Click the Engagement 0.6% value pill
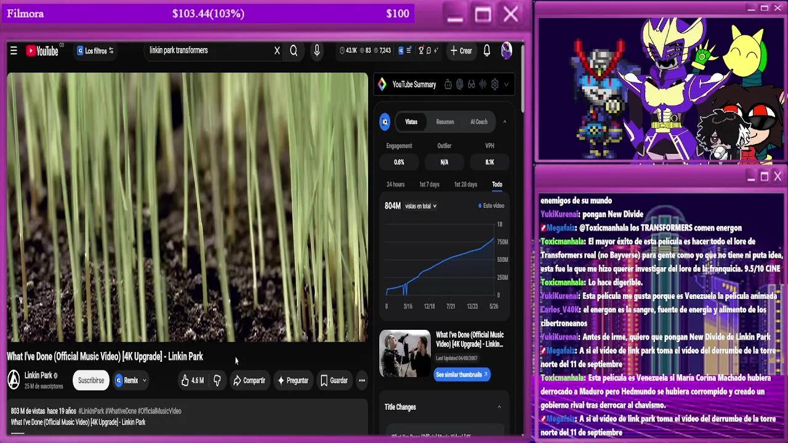The height and width of the screenshot is (443, 788). pyautogui.click(x=399, y=162)
